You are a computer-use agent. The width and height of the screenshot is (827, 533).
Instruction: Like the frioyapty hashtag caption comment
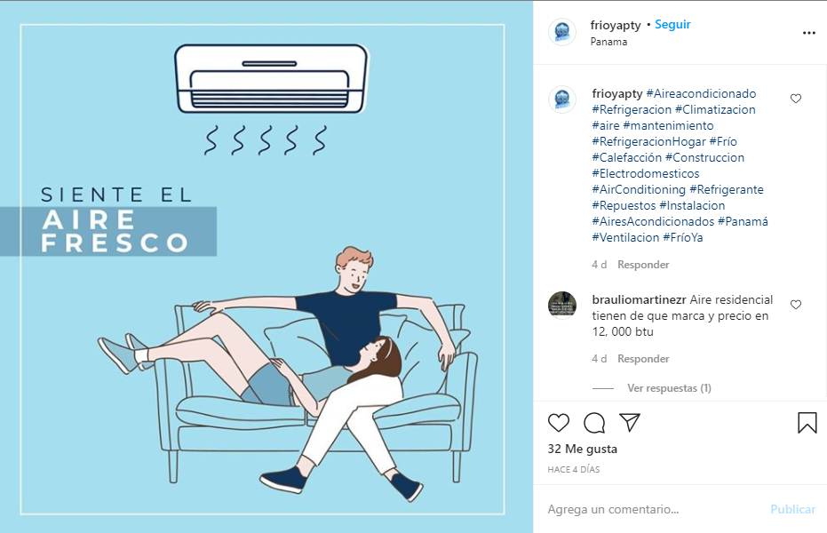click(796, 99)
